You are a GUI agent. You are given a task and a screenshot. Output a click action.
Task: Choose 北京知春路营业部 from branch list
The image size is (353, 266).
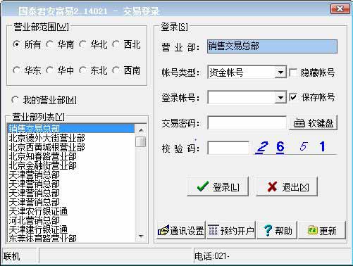point(71,156)
